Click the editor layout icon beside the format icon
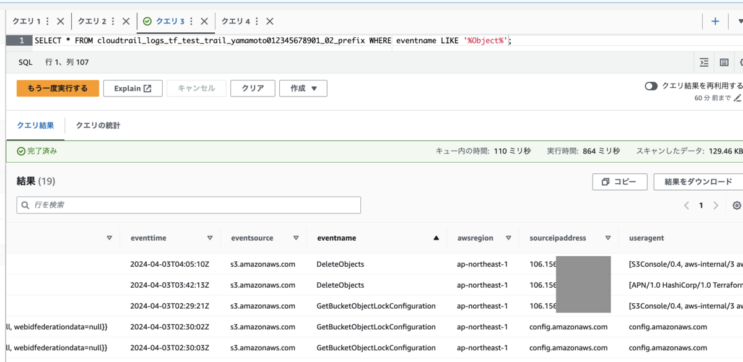The image size is (743, 362). [724, 62]
